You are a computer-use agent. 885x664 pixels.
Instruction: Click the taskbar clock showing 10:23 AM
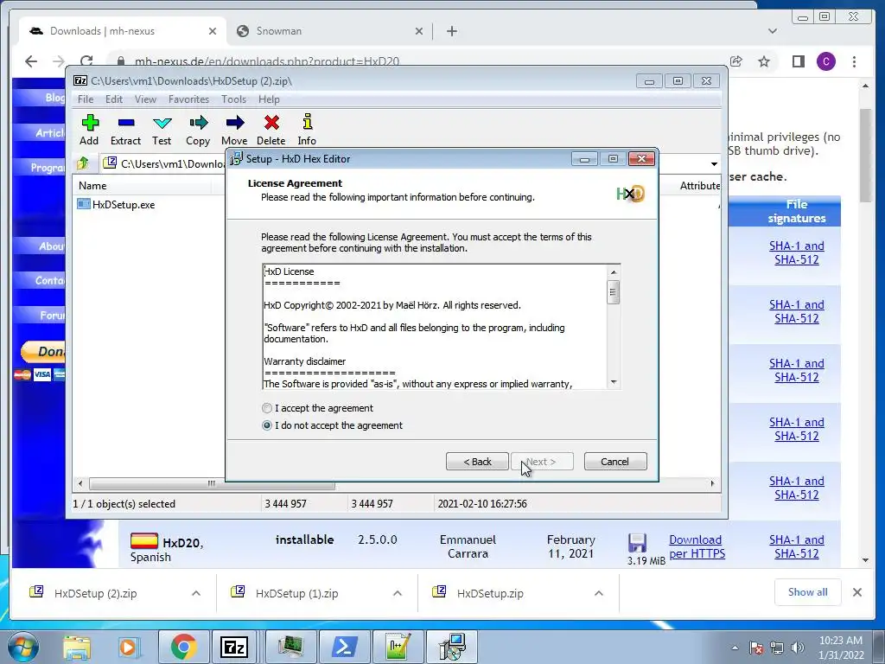(842, 648)
